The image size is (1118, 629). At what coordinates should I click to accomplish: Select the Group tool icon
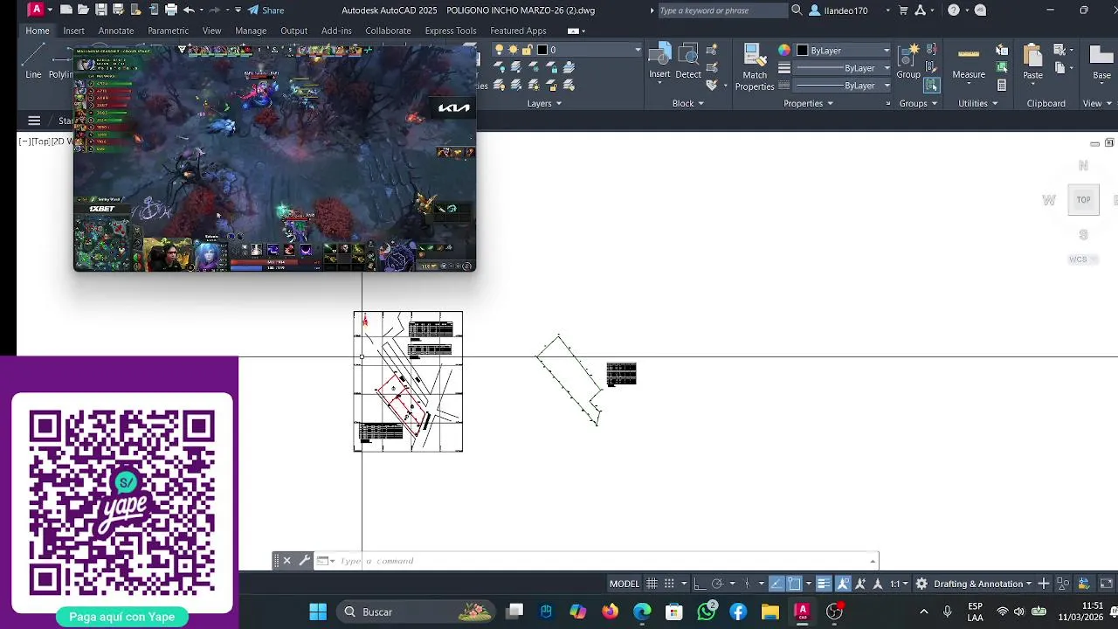908,61
